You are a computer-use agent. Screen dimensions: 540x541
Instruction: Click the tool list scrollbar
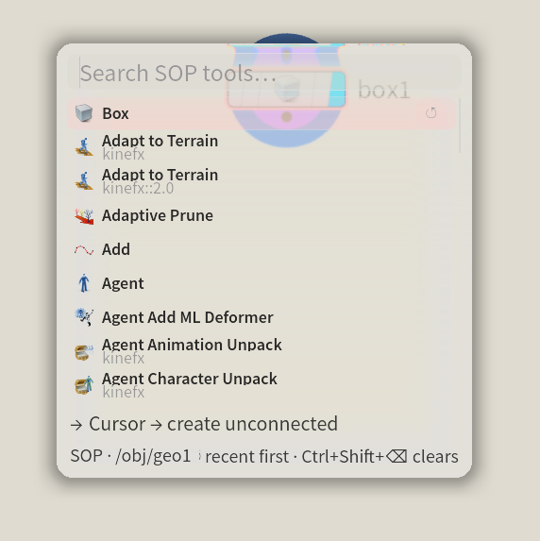pos(459,126)
